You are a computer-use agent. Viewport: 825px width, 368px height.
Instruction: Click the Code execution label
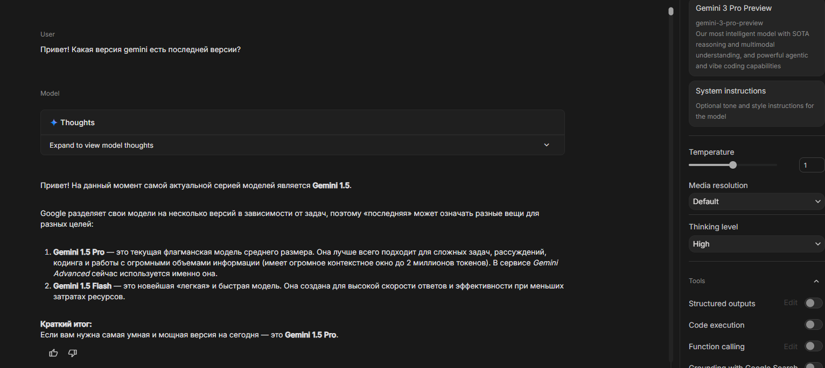(717, 325)
